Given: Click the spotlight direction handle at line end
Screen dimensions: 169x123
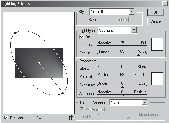Looking at the screenshot, I should click(x=63, y=93).
